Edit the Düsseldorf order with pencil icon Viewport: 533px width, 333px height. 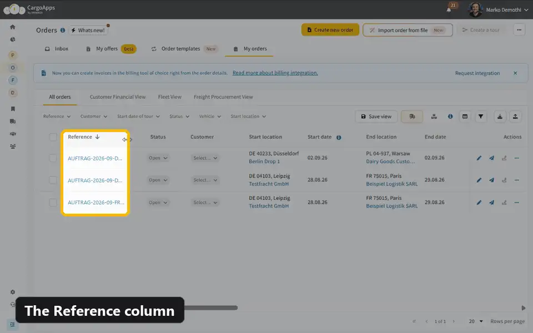pyautogui.click(x=479, y=158)
